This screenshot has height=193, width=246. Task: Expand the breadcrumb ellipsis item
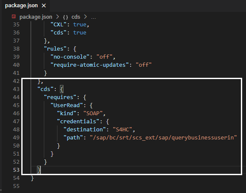(x=94, y=17)
